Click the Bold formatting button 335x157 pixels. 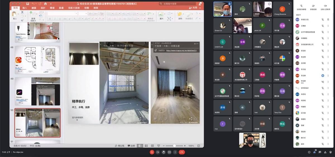(50, 19)
